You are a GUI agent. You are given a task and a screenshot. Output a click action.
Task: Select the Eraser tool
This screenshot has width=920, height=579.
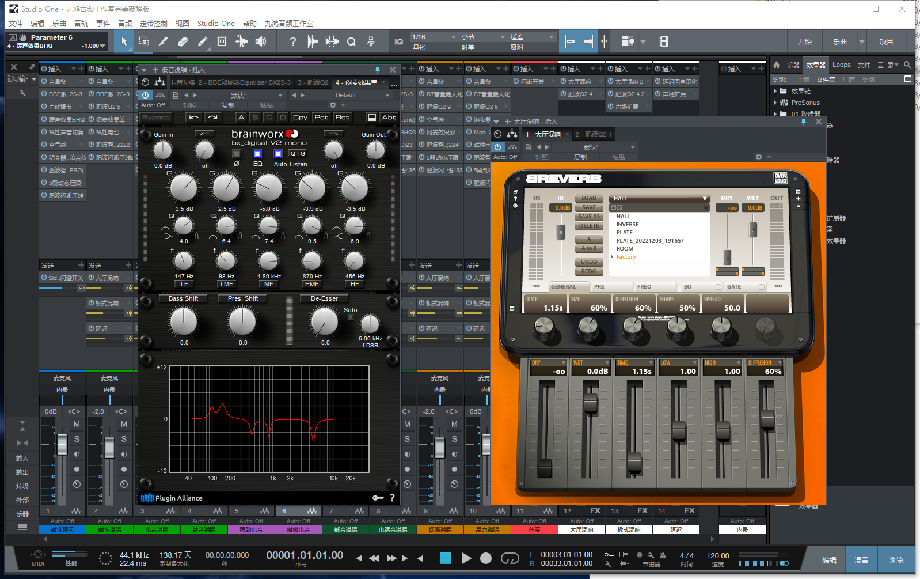pos(183,41)
